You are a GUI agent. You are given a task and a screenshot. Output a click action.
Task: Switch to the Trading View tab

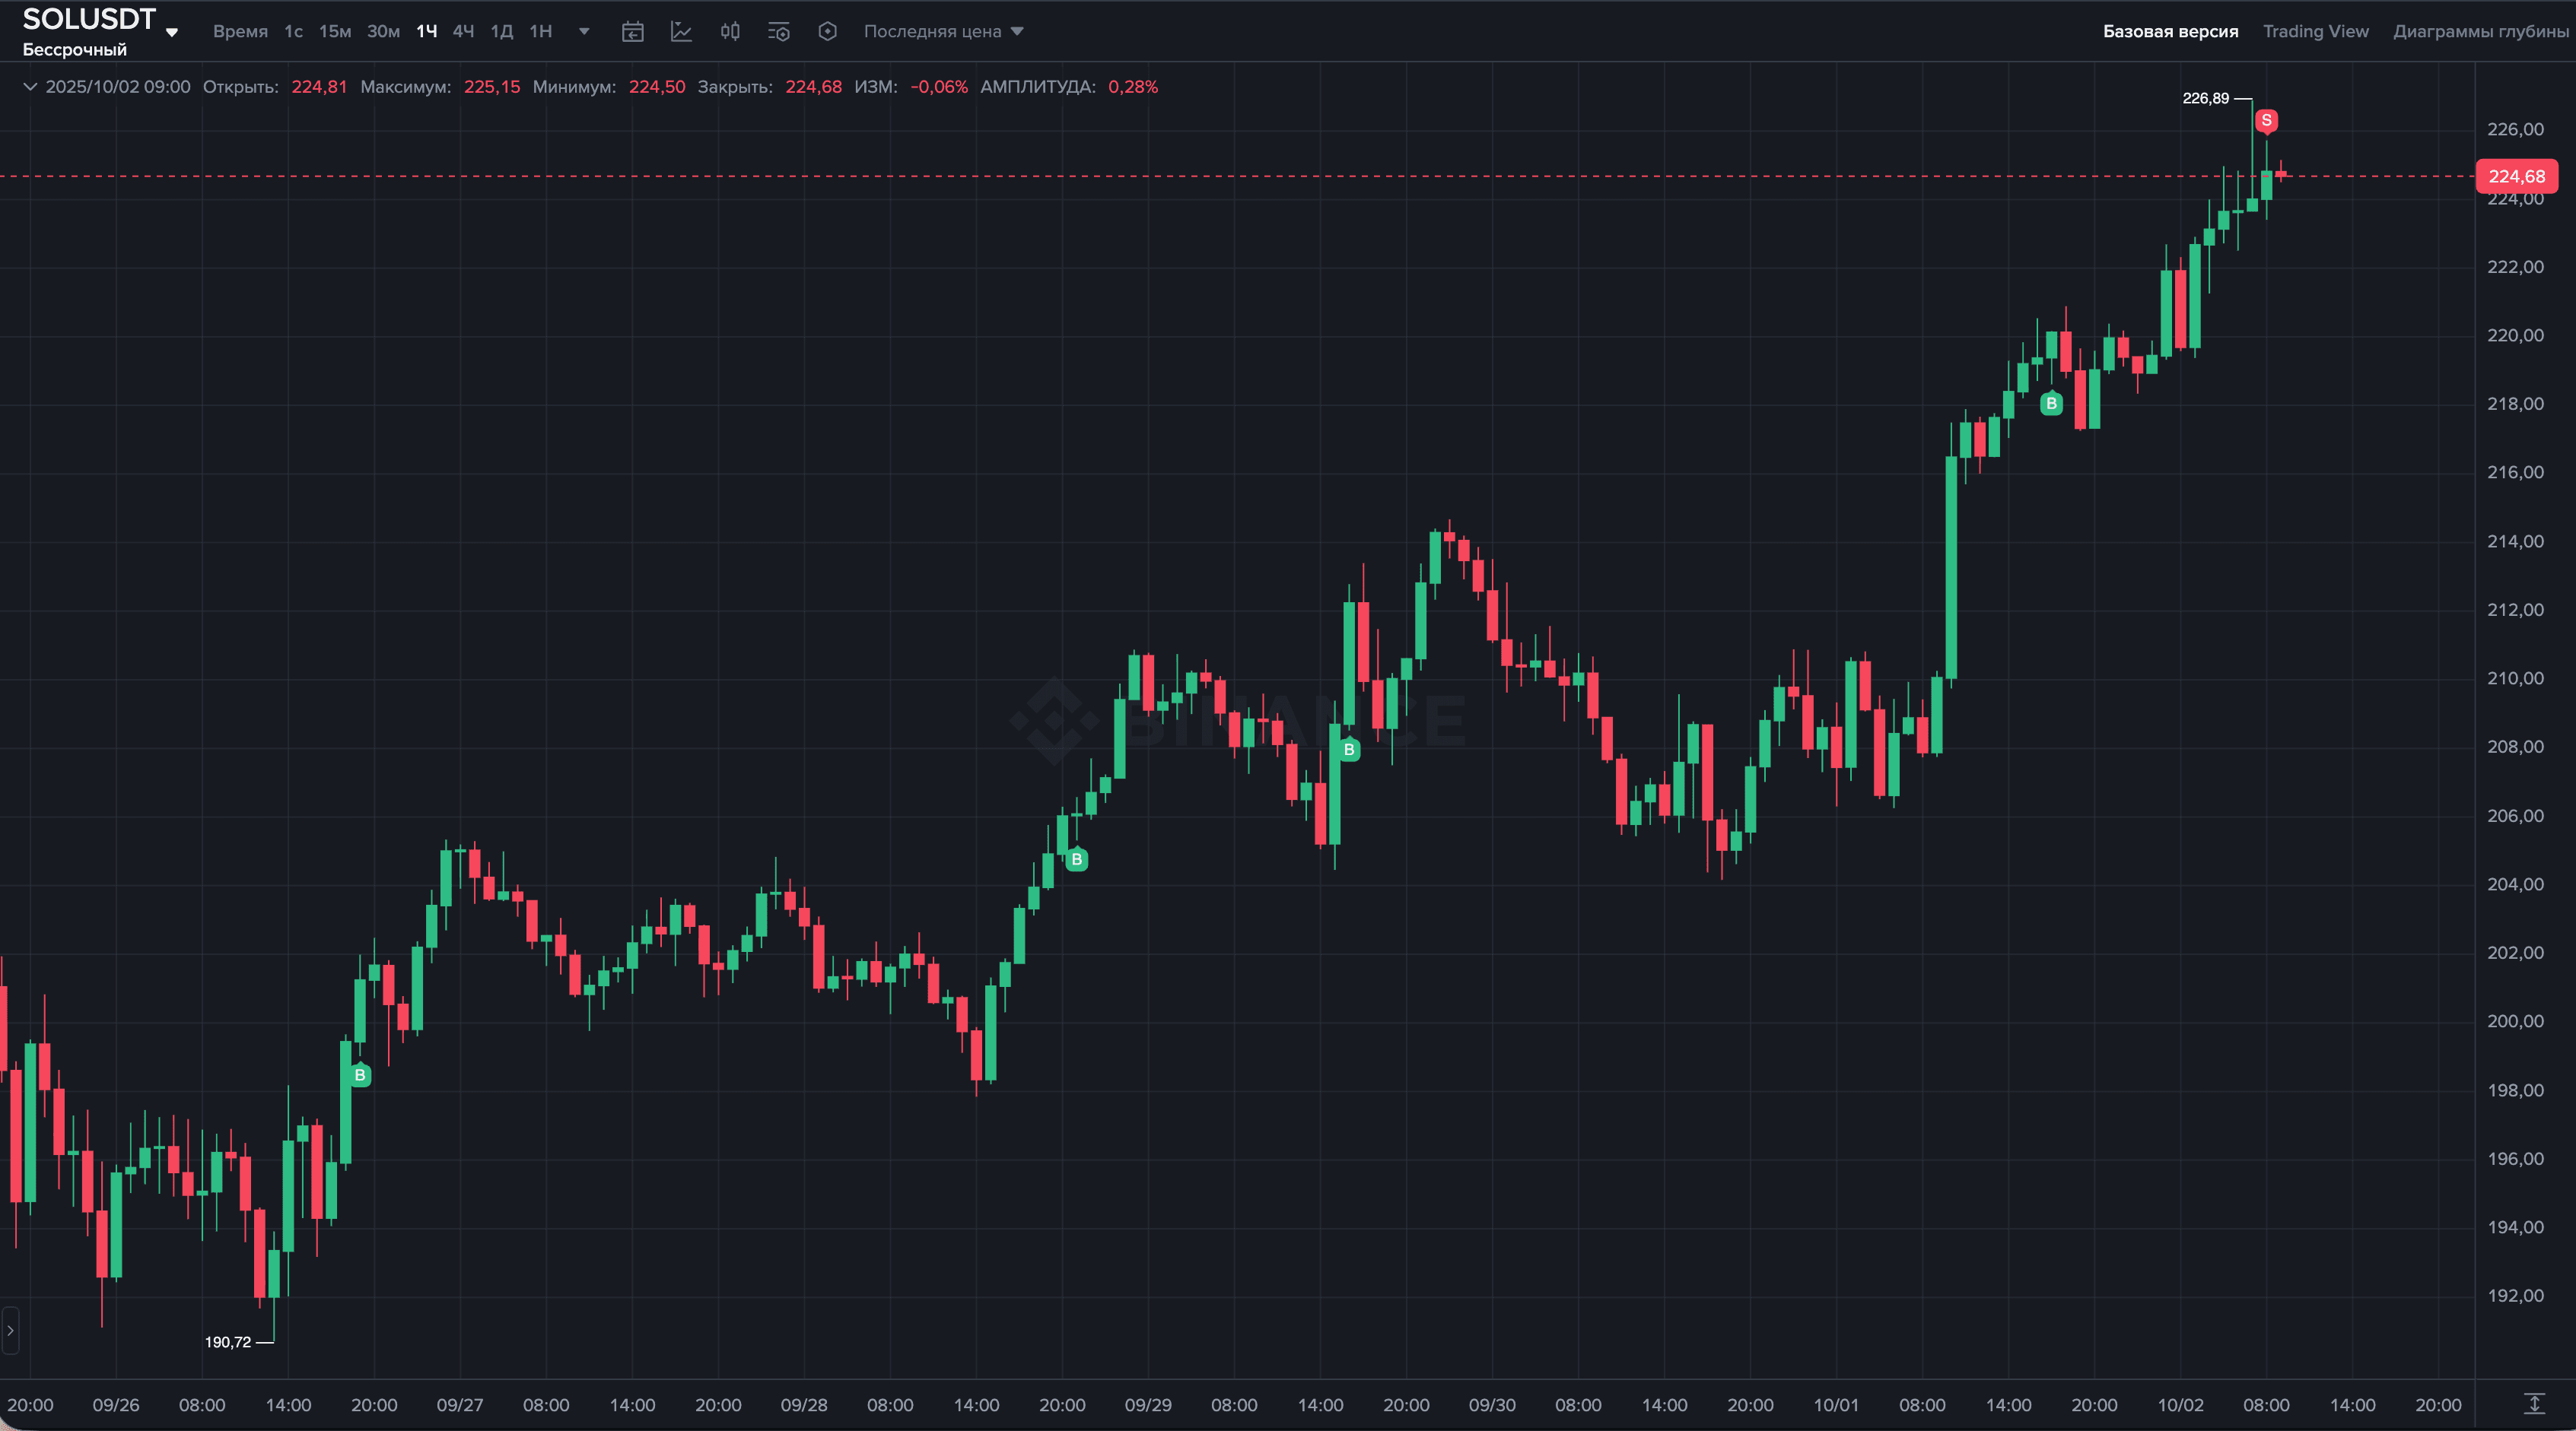click(x=2315, y=32)
